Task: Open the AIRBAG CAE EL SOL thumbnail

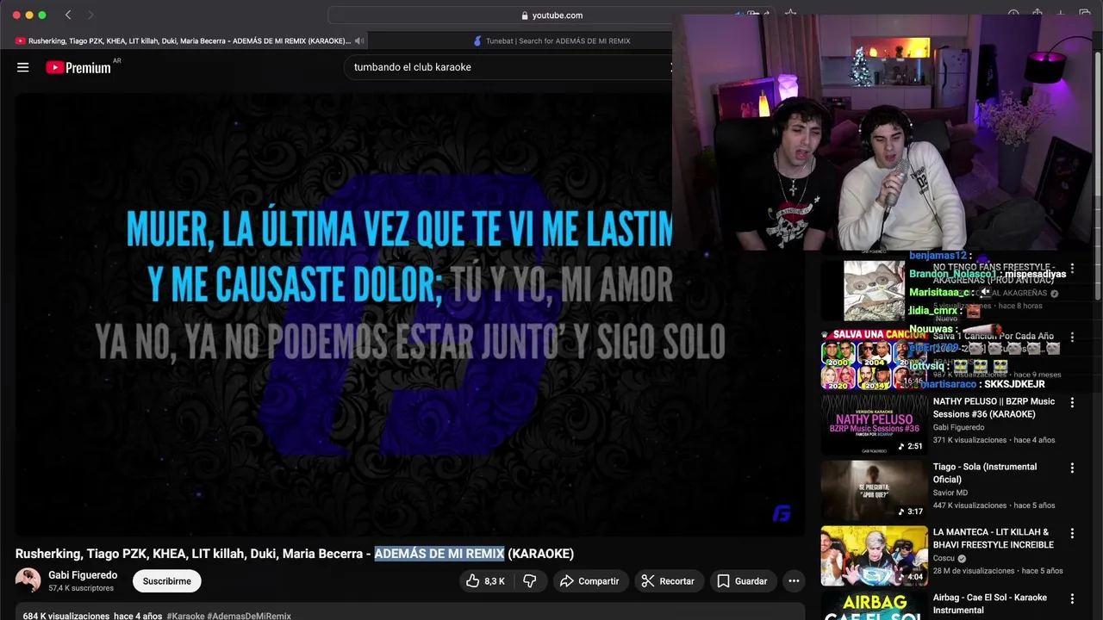Action: click(x=874, y=605)
